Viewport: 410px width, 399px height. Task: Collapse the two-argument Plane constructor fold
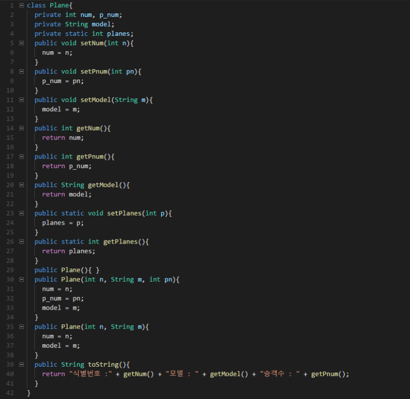point(20,326)
